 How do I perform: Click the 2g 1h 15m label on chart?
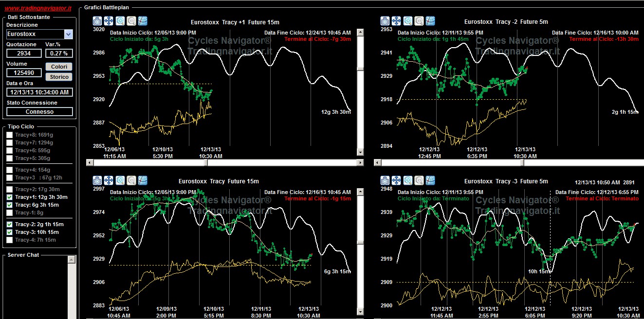(625, 112)
